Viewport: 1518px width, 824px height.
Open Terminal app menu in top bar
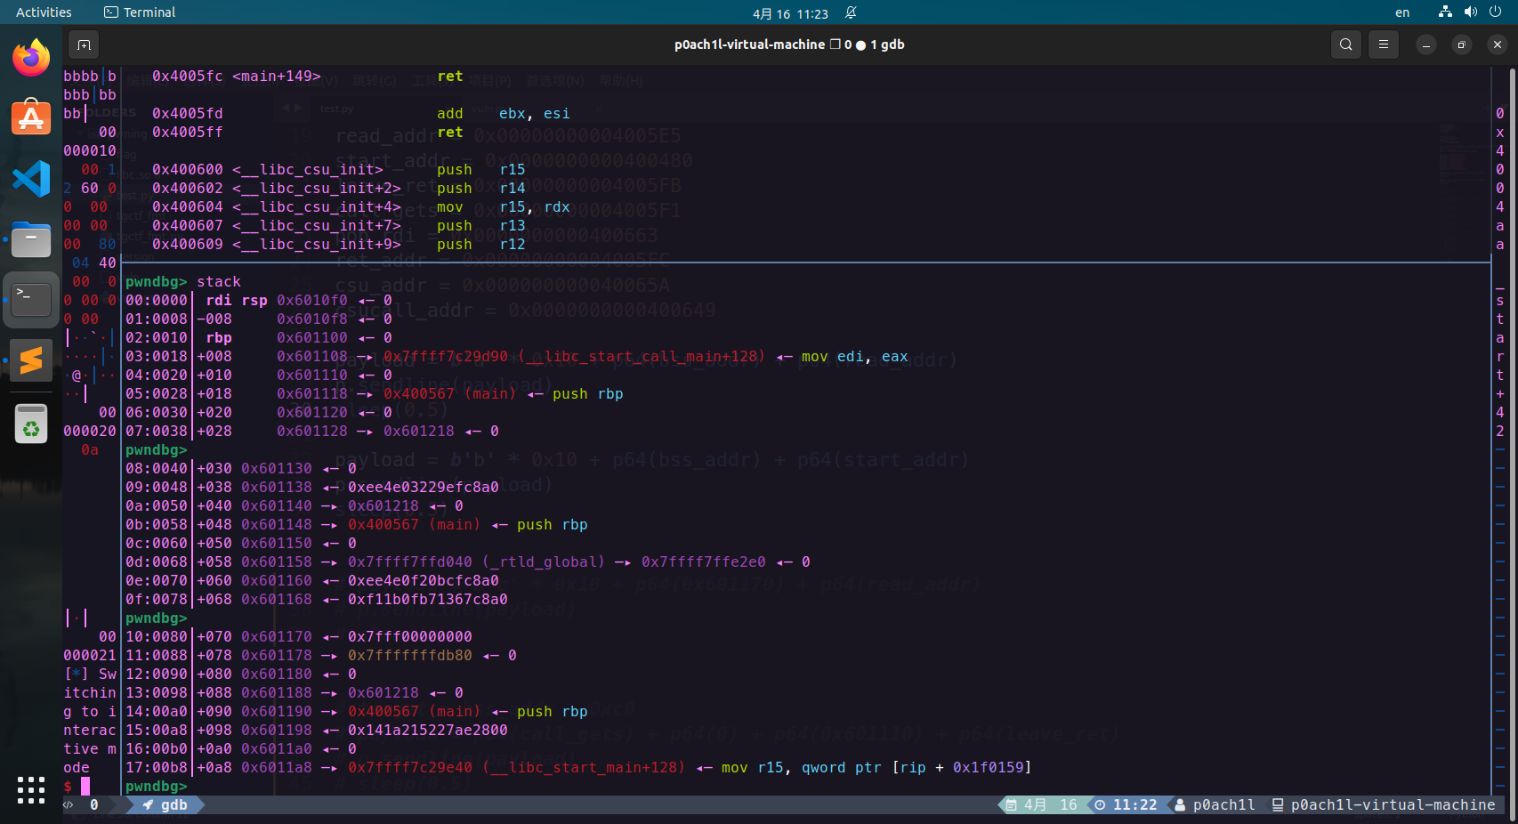coord(140,12)
